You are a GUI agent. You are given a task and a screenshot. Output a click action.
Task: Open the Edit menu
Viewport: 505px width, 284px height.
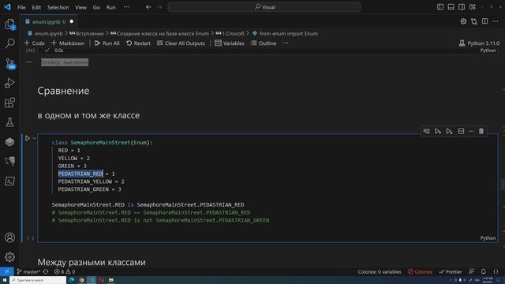36,7
